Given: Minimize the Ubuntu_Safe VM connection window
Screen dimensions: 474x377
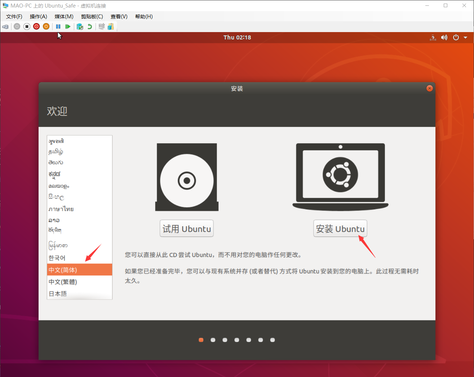Looking at the screenshot, I should 427,5.
